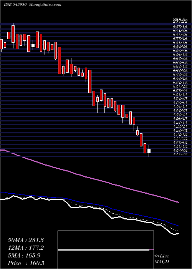This screenshot has height=269, width=192.
Task: Click the 5MA : 165.9 value
Action: [x=24, y=256]
